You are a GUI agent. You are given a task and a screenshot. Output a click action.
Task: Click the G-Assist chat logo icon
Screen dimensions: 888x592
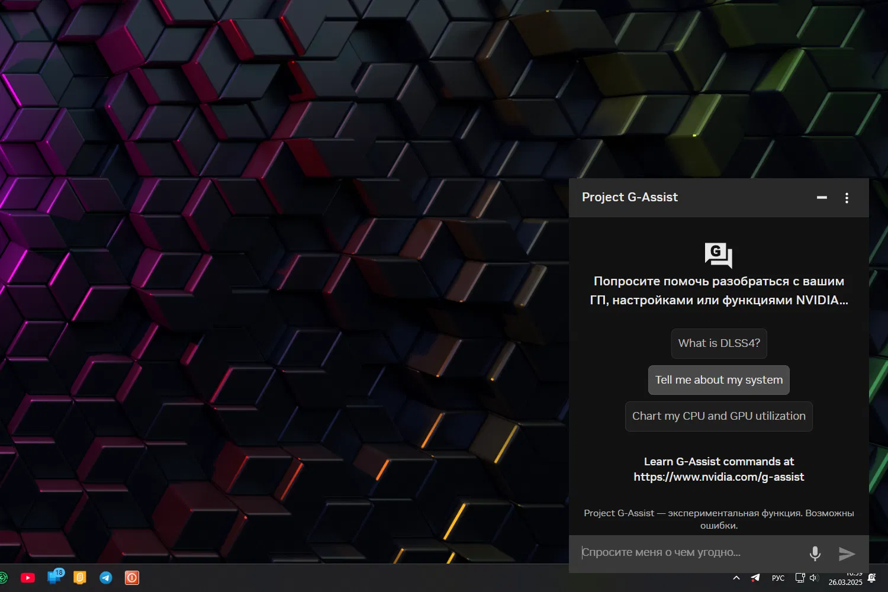[719, 255]
